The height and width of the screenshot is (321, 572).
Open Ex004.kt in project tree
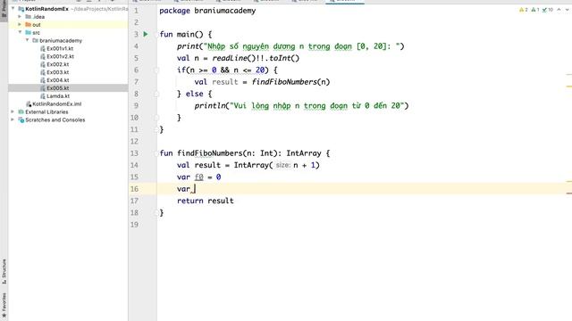coord(57,80)
